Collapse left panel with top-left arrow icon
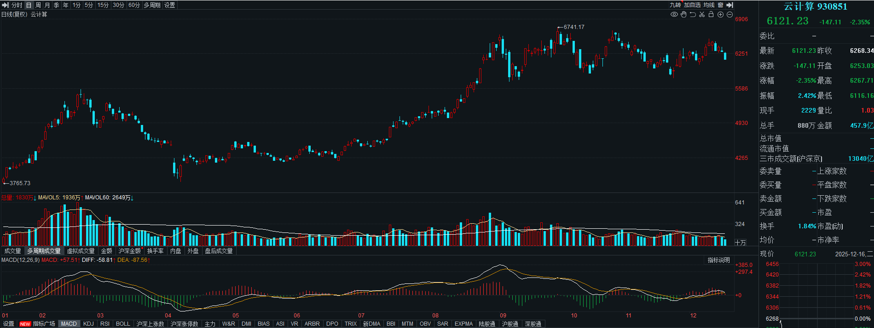 6,5
